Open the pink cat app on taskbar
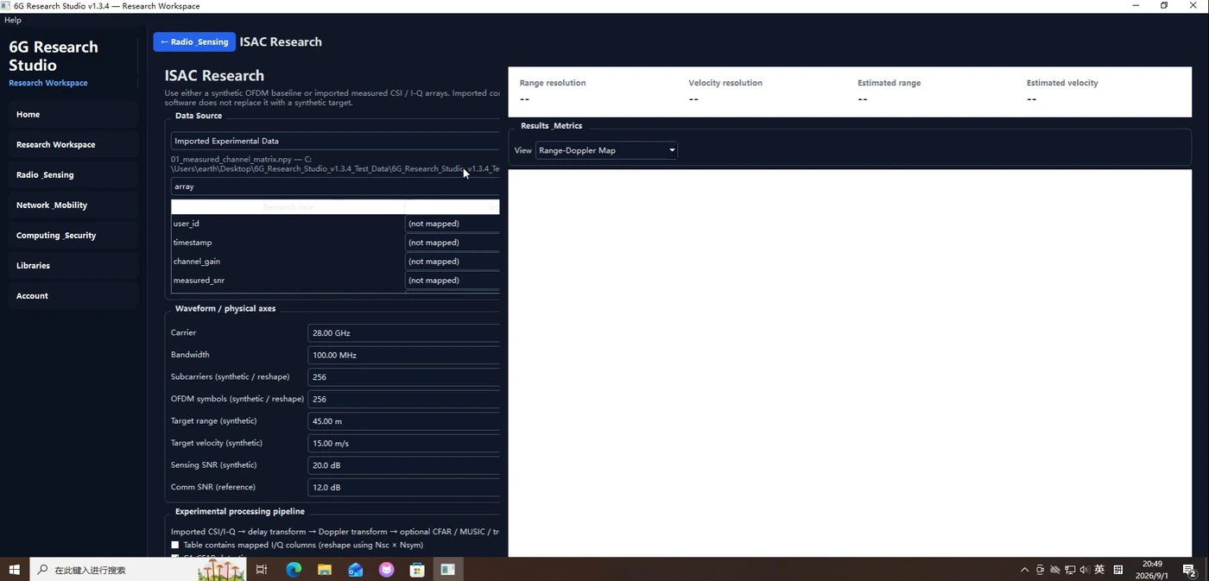The height and width of the screenshot is (581, 1209). coord(386,570)
